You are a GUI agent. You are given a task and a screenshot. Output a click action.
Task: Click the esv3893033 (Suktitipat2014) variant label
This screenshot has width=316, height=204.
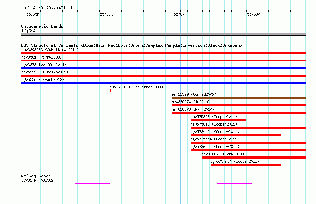tap(50, 50)
